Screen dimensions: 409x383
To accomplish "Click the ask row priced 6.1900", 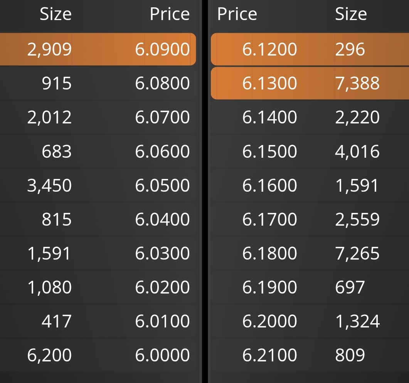I will click(x=310, y=287).
